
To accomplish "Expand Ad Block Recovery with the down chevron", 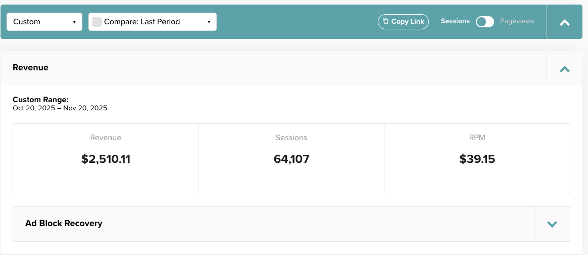I will tap(552, 224).
